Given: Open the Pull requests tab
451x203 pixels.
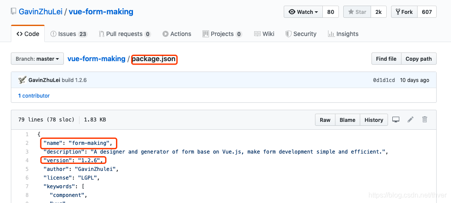Looking at the screenshot, I should pyautogui.click(x=125, y=34).
